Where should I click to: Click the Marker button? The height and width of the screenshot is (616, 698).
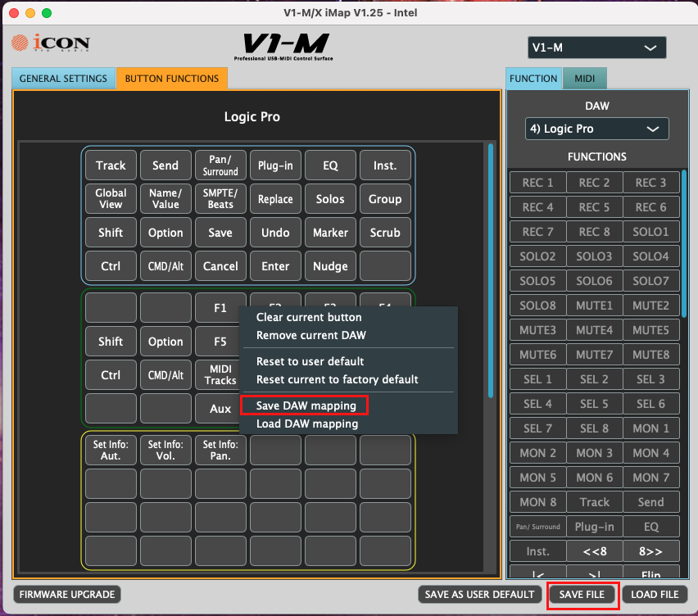point(330,233)
